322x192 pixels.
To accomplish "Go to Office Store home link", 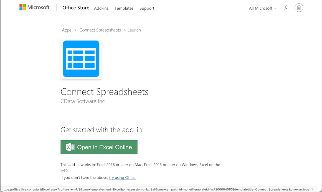I will (x=76, y=8).
